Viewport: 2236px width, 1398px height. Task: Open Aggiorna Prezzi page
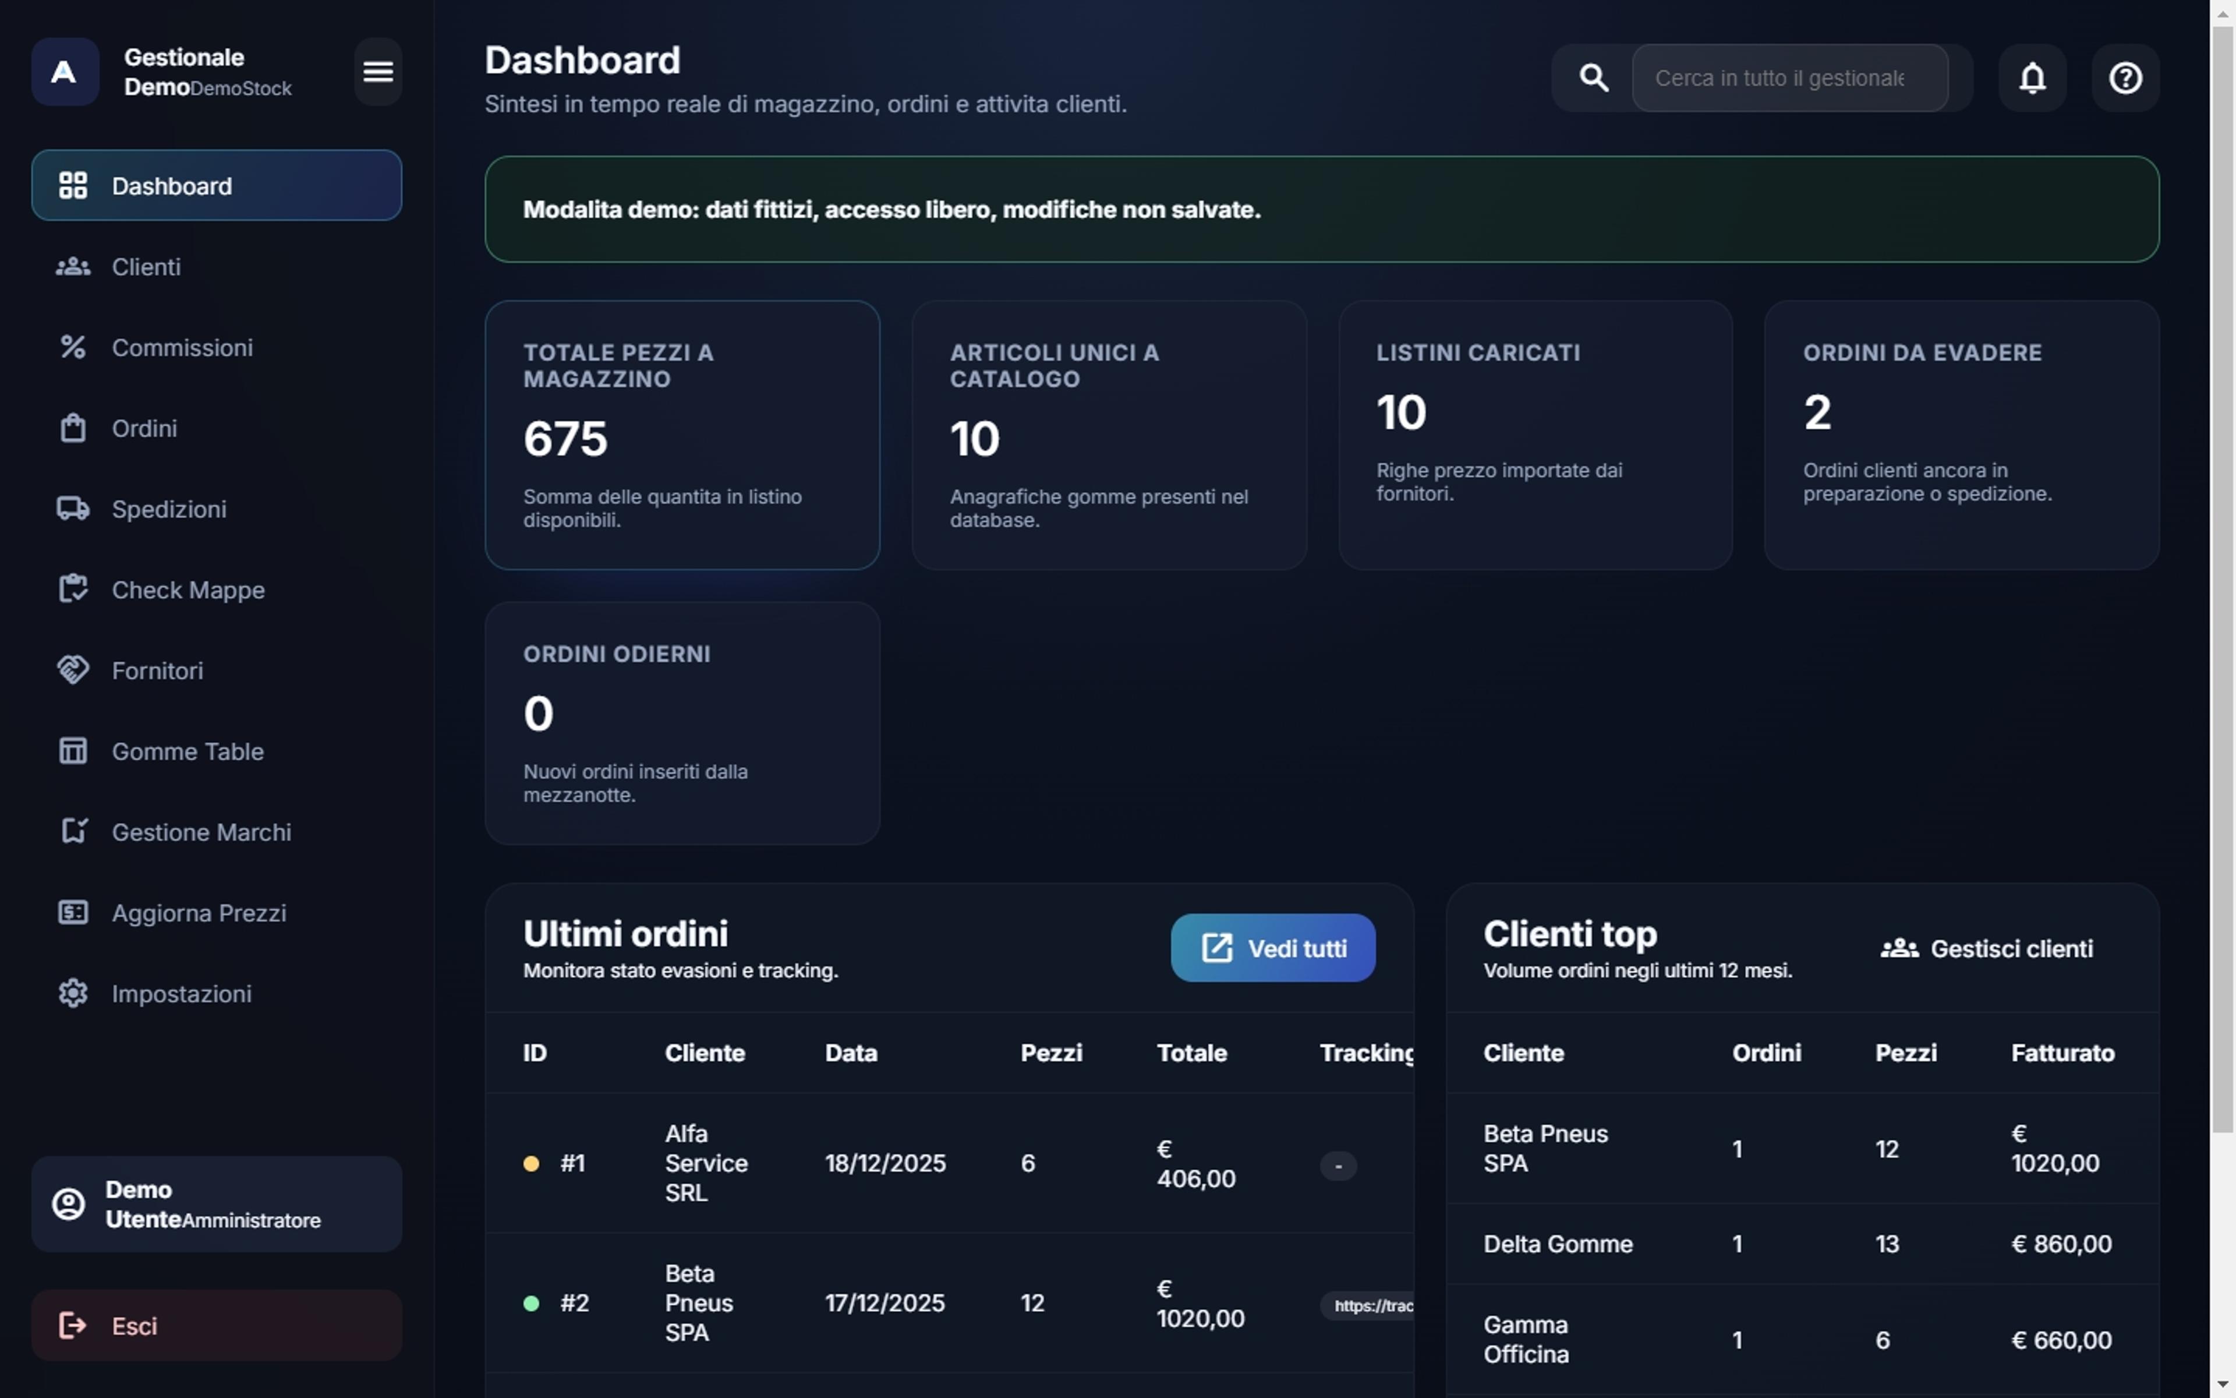coord(217,913)
